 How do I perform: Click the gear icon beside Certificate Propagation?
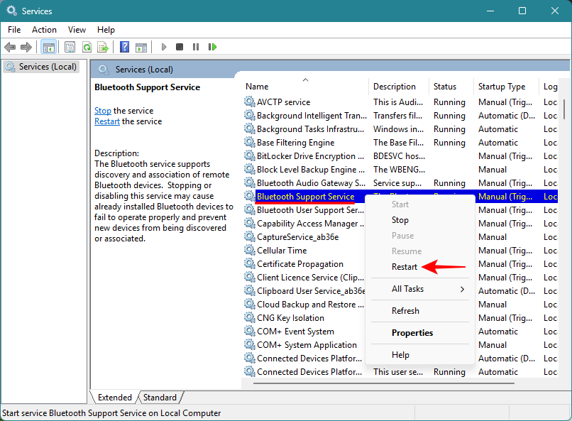coord(250,264)
